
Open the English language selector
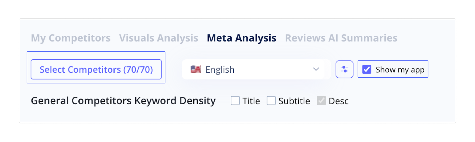click(256, 69)
